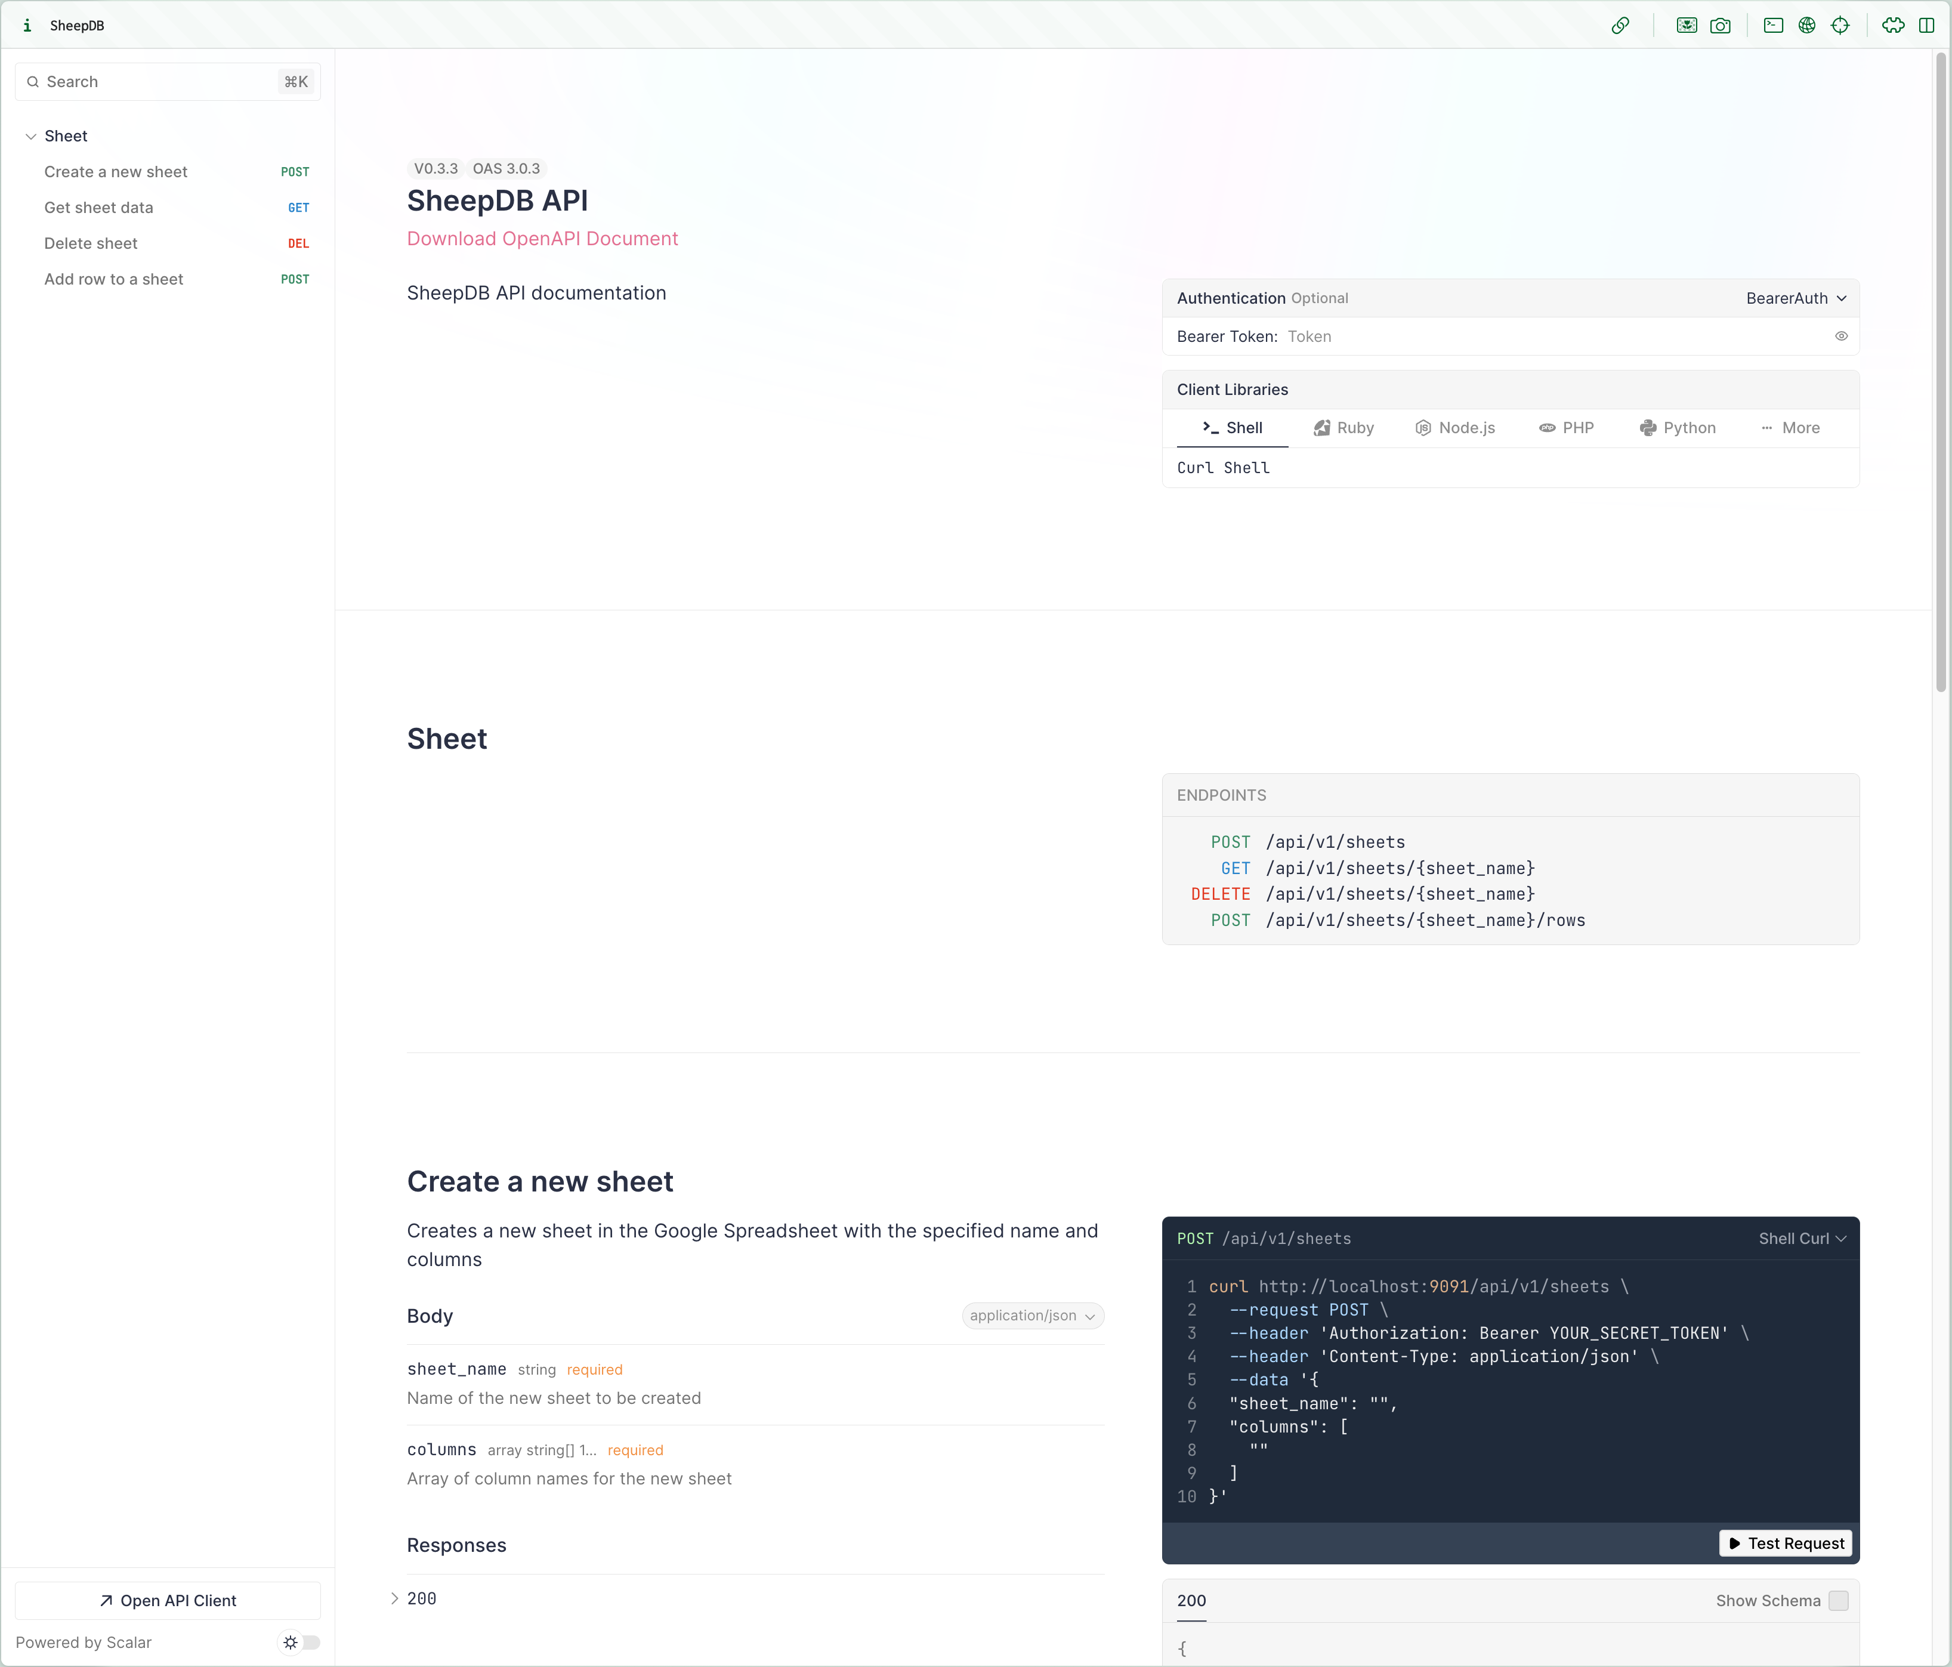Click the crosshair target icon
This screenshot has height=1667, width=1952.
tap(1840, 26)
